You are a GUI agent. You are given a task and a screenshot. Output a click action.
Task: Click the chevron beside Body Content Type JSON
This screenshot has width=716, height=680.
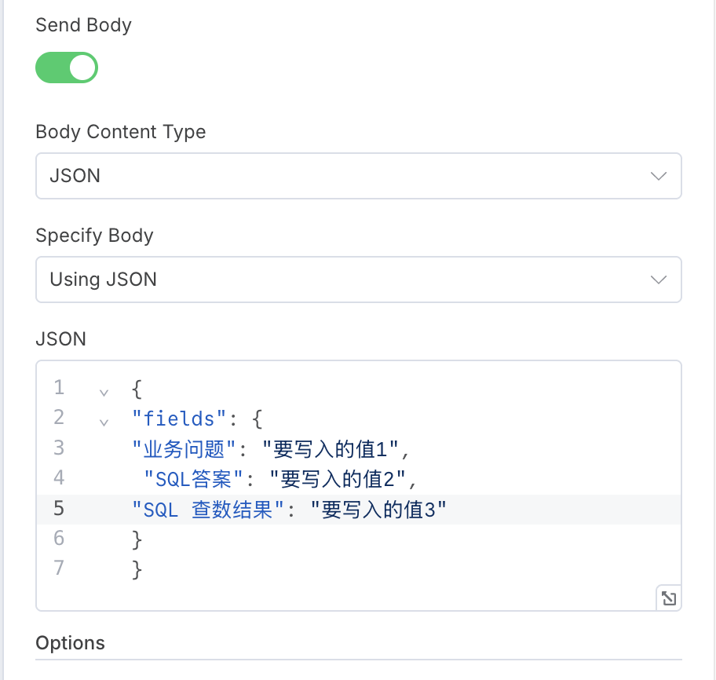click(659, 176)
